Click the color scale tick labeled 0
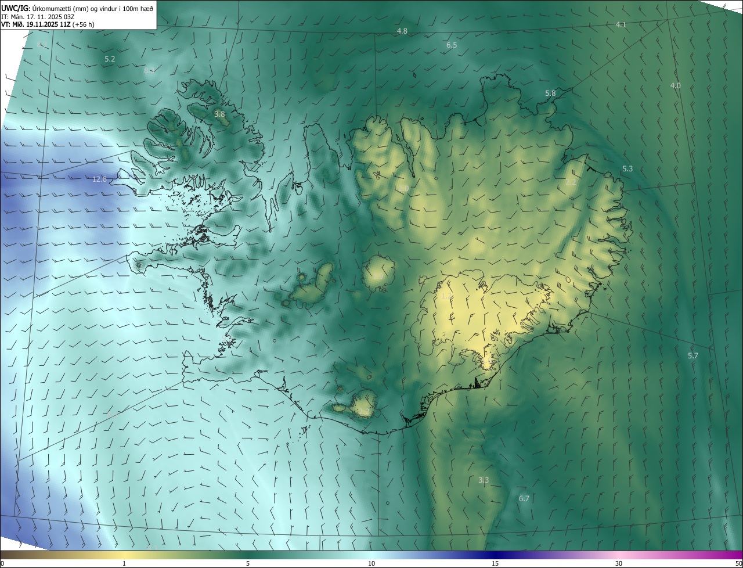Screen dimensions: 743x568 pyautogui.click(x=2, y=563)
